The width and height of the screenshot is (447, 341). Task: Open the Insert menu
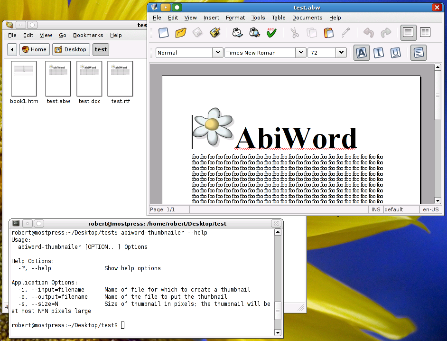[211, 18]
